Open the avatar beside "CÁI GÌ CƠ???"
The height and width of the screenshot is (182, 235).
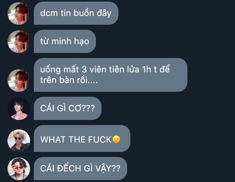pyautogui.click(x=19, y=109)
